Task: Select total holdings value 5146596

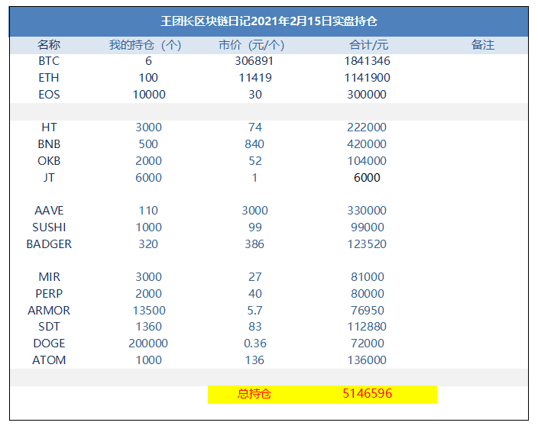Action: coord(367,393)
